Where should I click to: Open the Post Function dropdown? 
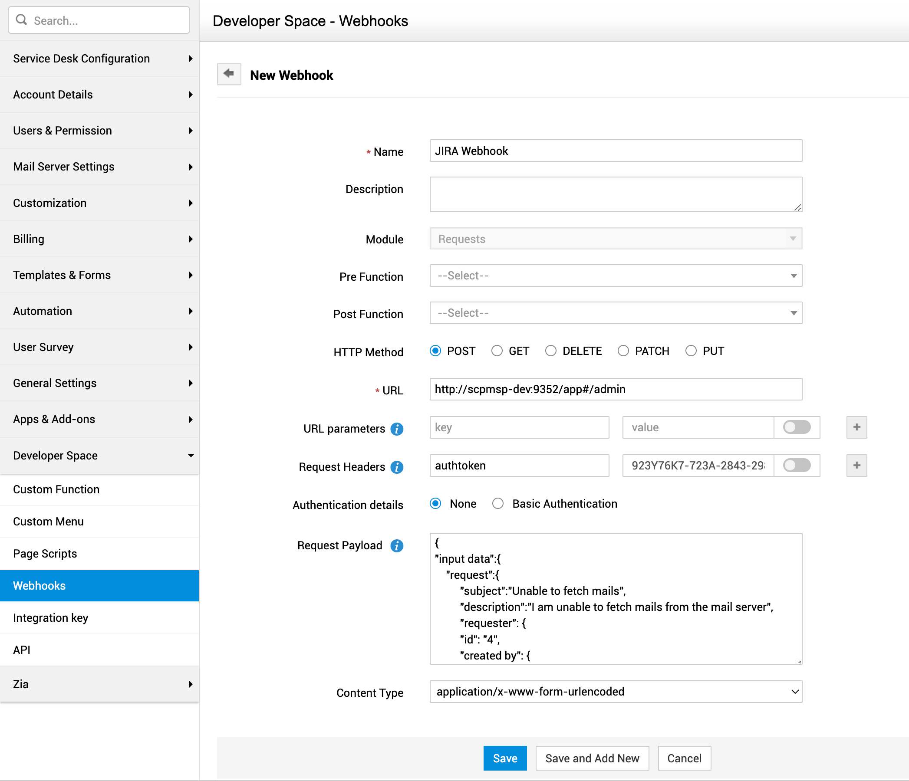pos(616,313)
